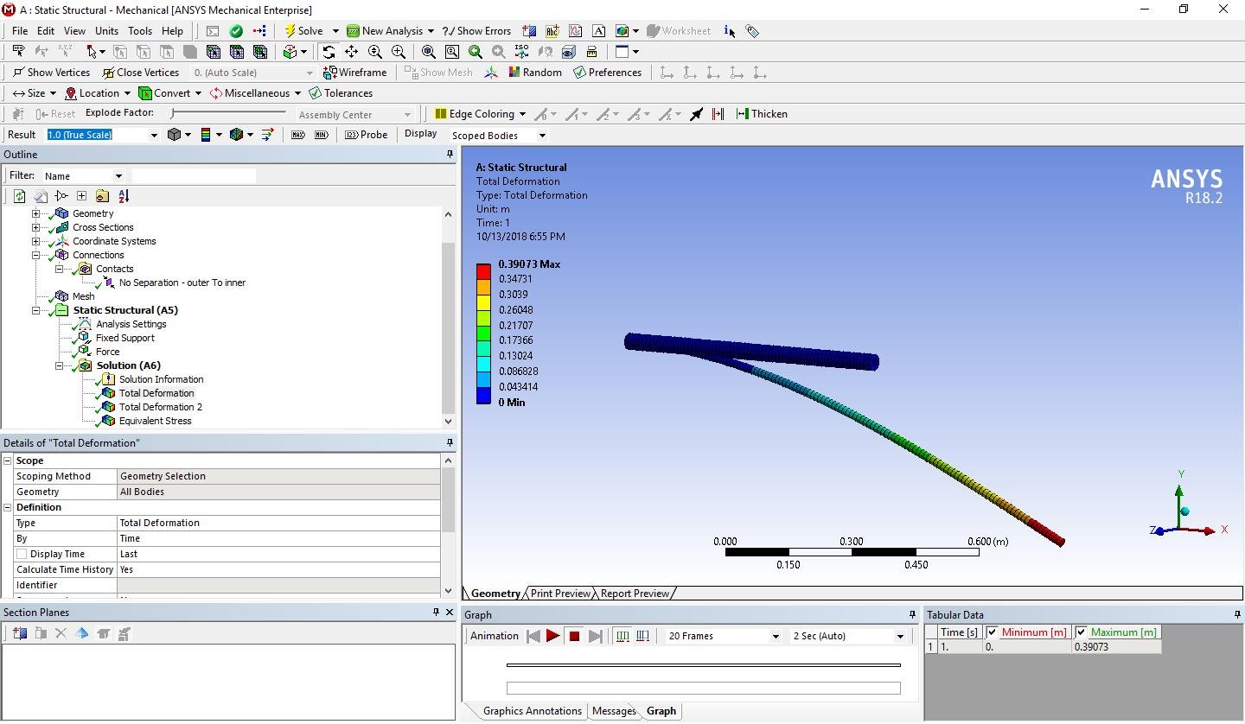
Task: Expand the Geometry tree node
Action: pos(35,213)
